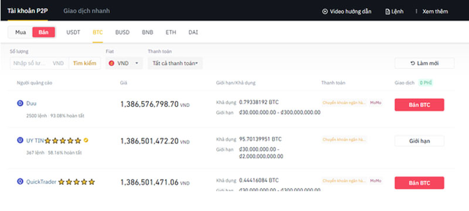Click the Làm mới refresh button

coord(424,63)
